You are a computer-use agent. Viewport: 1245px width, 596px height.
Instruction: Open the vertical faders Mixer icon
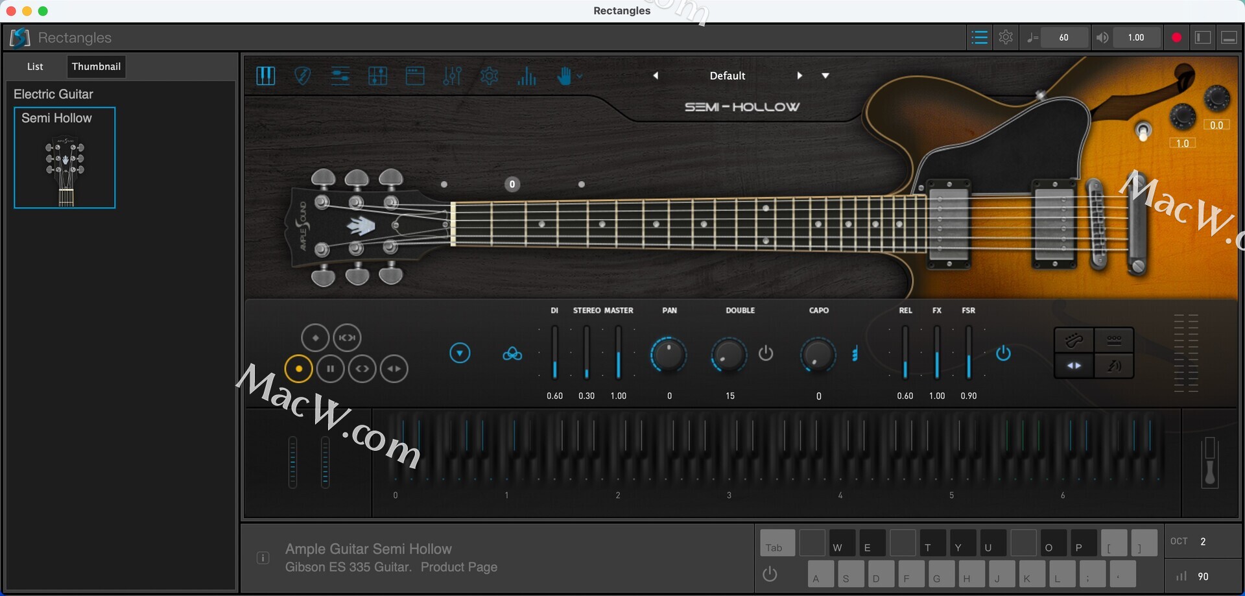point(452,76)
